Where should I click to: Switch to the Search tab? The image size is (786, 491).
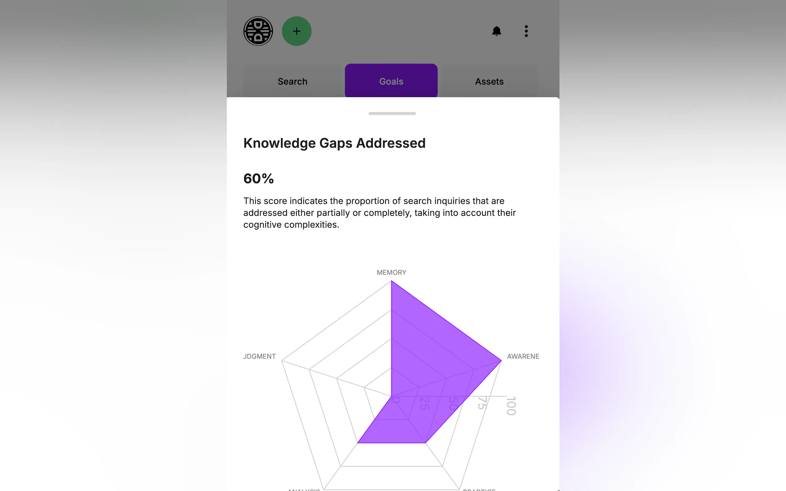(x=292, y=81)
